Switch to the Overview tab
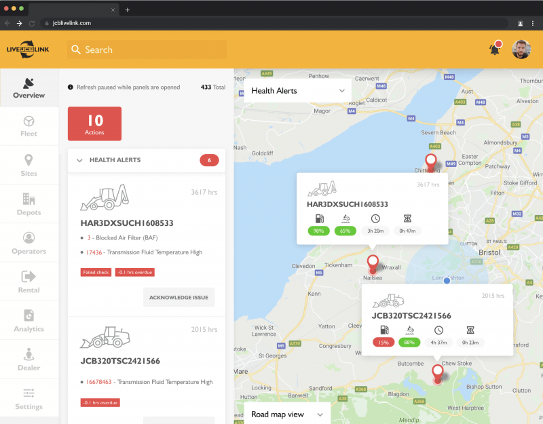This screenshot has width=543, height=424. click(29, 88)
